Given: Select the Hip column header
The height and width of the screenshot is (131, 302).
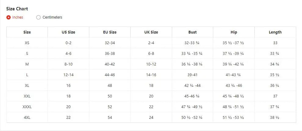Looking at the screenshot, I should 234,32.
